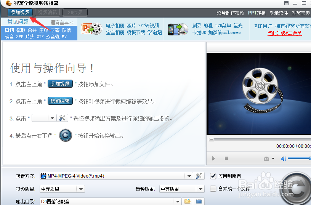The image size is (311, 205).
Task: Open 狸窝宝典>> link
Action: [x=62, y=22]
